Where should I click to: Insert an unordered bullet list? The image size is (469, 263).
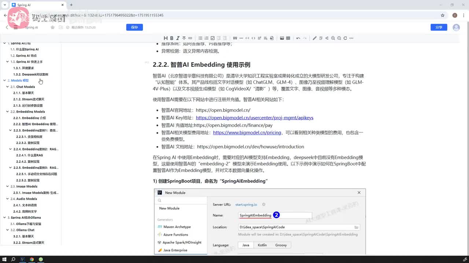[x=200, y=38]
